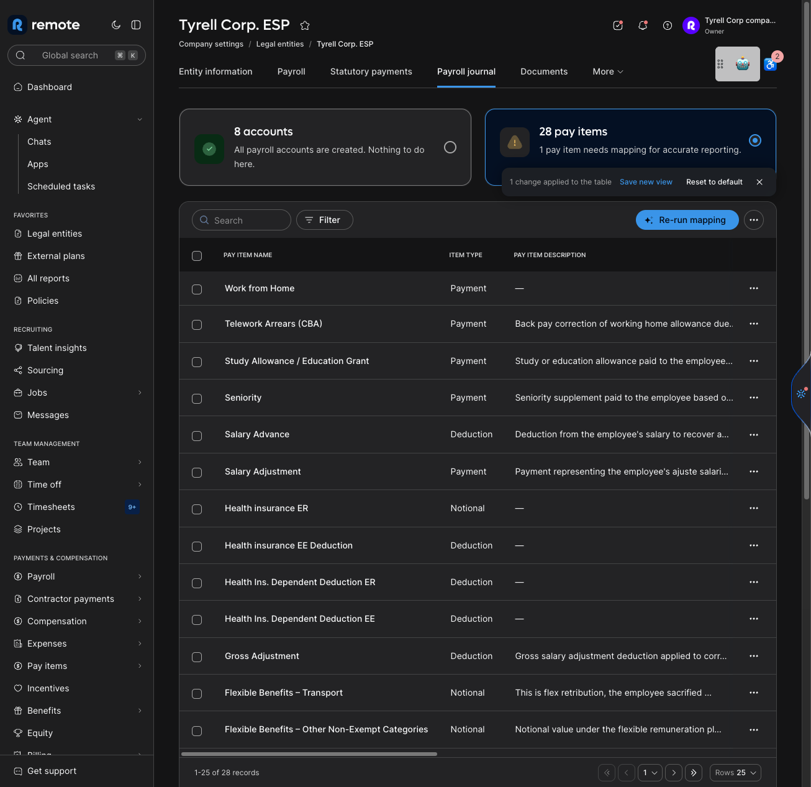Open row actions for Salary Advance
Image resolution: width=811 pixels, height=787 pixels.
coord(754,434)
